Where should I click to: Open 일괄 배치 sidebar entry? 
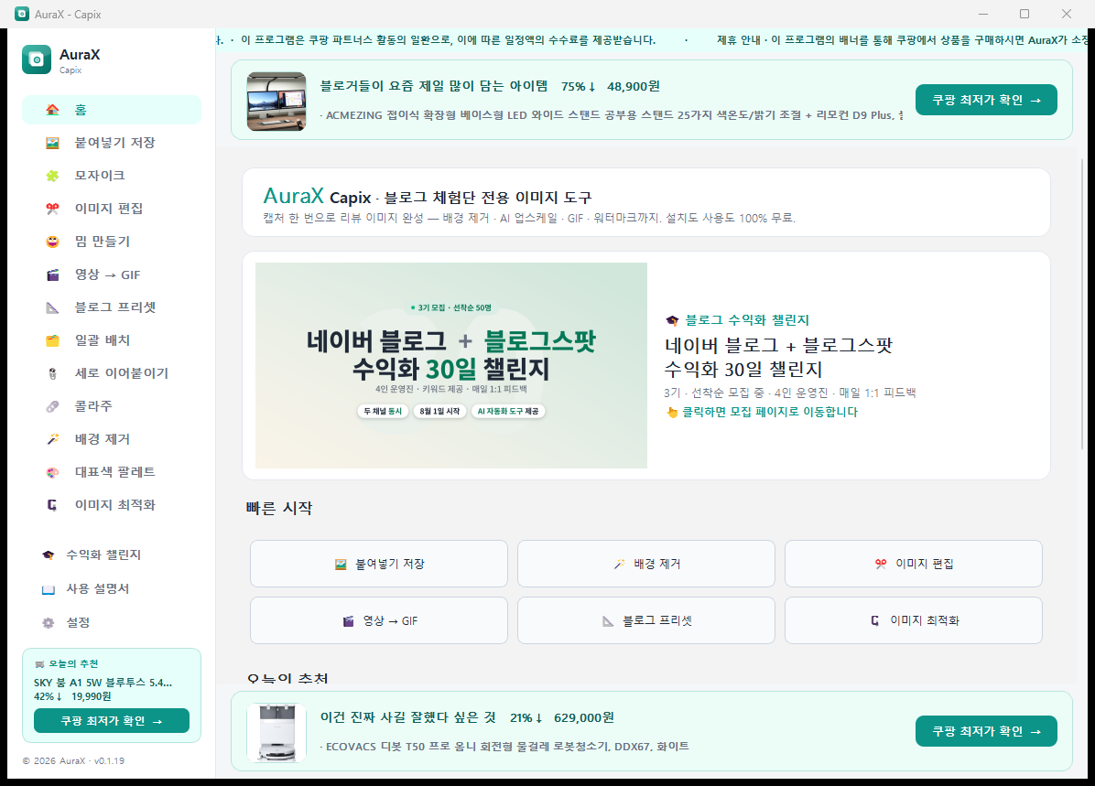point(112,340)
